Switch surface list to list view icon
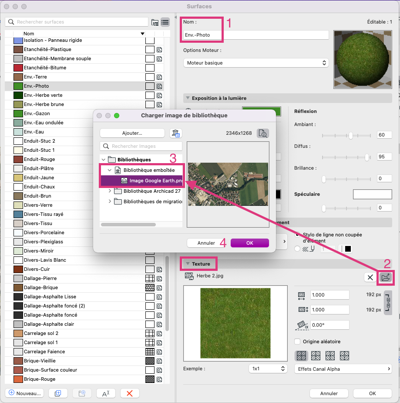This screenshot has height=403, width=400. point(165,22)
